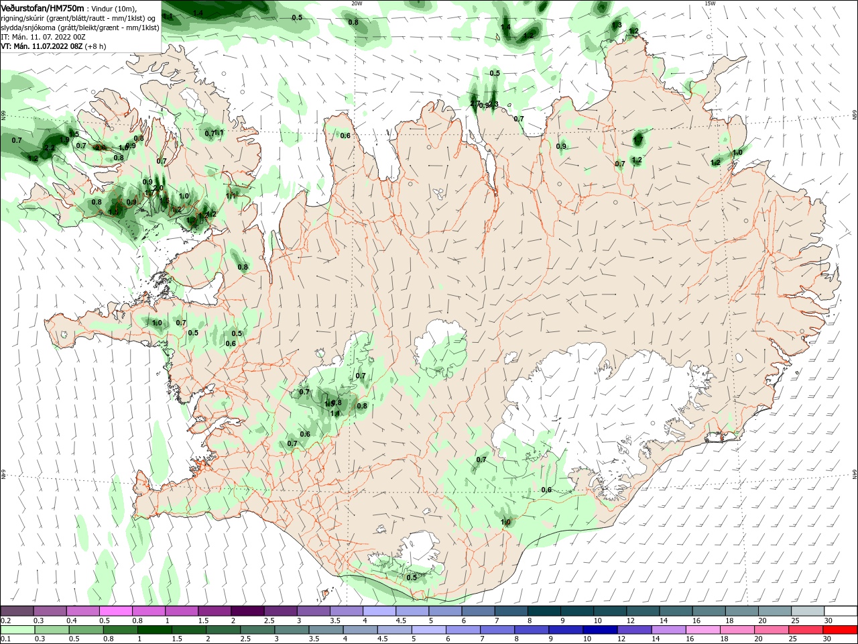Pick the crimson swatch labeled 25 in rain scale
Viewport: 858px width, 644px height.
[x=806, y=630]
